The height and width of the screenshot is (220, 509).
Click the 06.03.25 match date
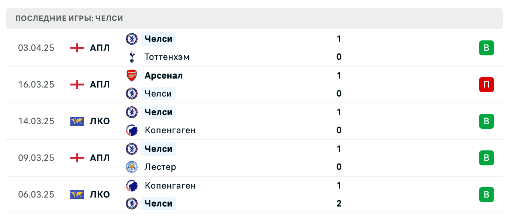pos(36,195)
